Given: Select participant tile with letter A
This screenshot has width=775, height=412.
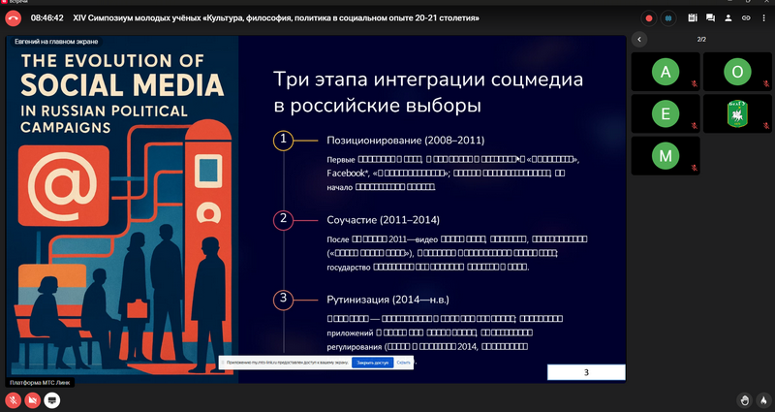Looking at the screenshot, I should tap(664, 72).
